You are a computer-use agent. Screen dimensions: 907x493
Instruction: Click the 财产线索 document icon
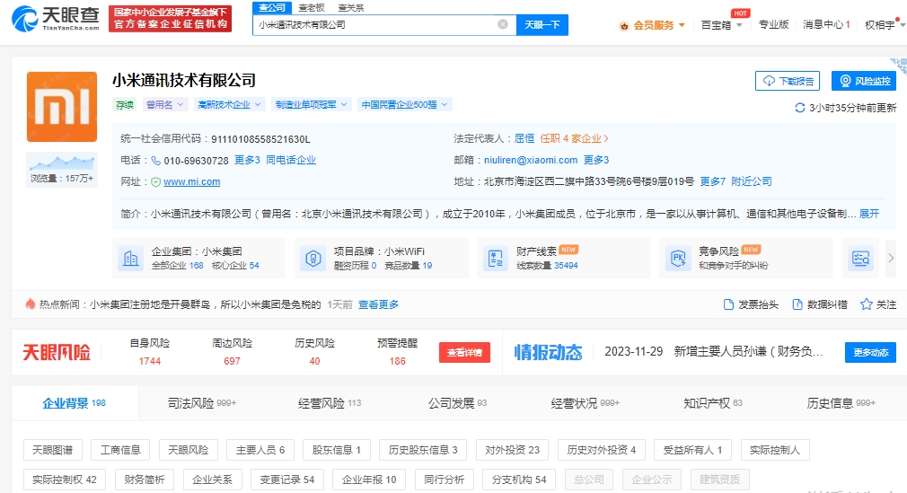click(x=496, y=258)
